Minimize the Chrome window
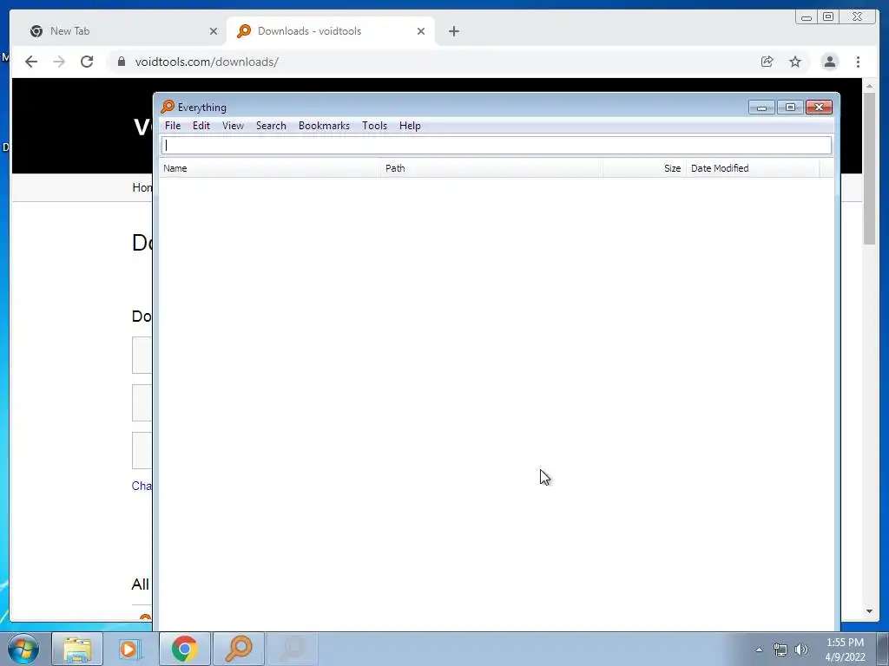The width and height of the screenshot is (889, 666). pyautogui.click(x=807, y=17)
